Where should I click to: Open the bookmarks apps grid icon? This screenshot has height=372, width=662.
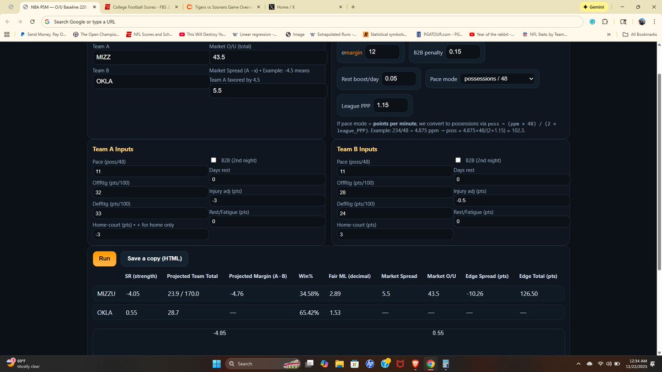7,34
